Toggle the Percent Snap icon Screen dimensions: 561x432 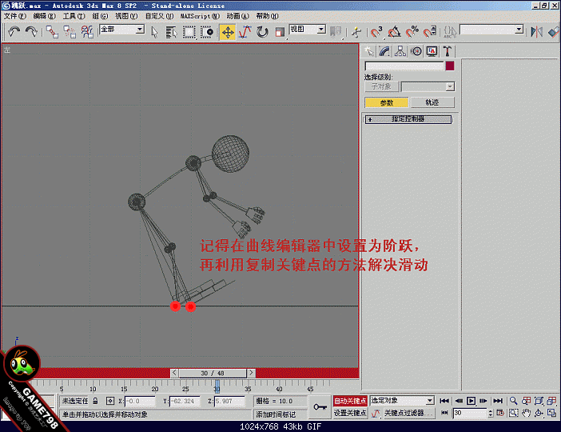pyautogui.click(x=412, y=32)
